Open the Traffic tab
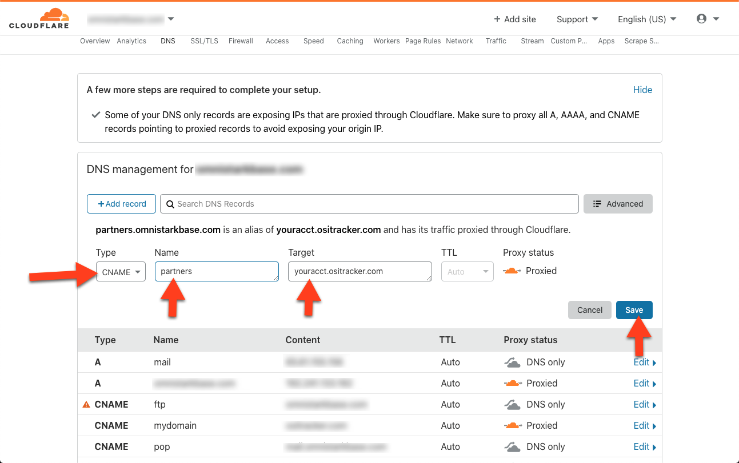Image resolution: width=739 pixels, height=463 pixels. pyautogui.click(x=496, y=41)
